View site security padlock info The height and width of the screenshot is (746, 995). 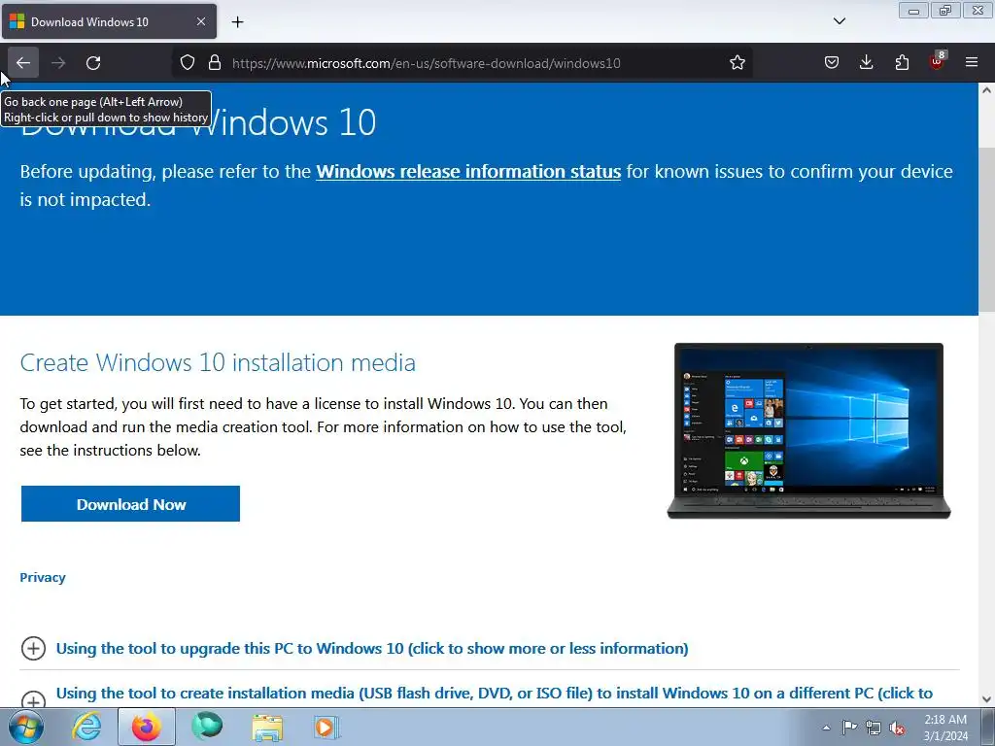(x=215, y=63)
